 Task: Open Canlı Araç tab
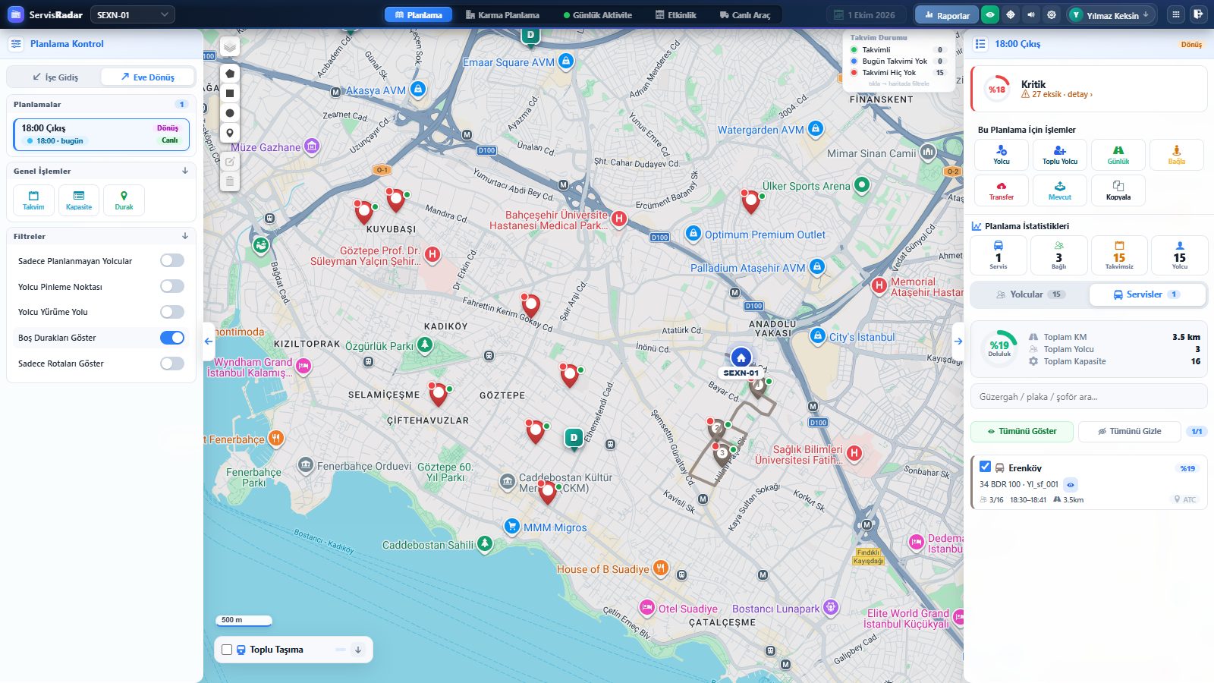[745, 14]
